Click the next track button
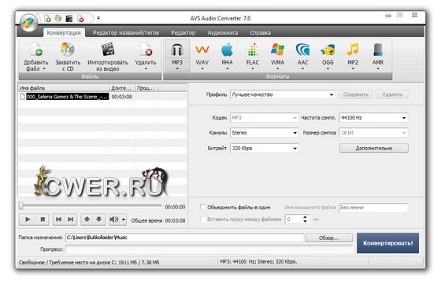The width and height of the screenshot is (441, 284). point(71,219)
